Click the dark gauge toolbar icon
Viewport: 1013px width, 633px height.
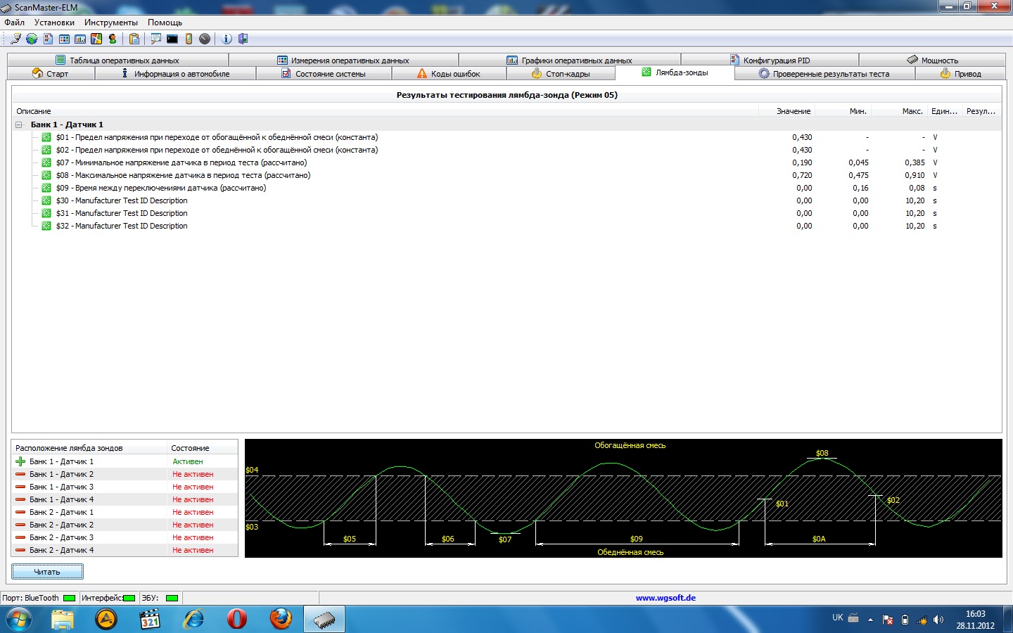click(x=205, y=39)
